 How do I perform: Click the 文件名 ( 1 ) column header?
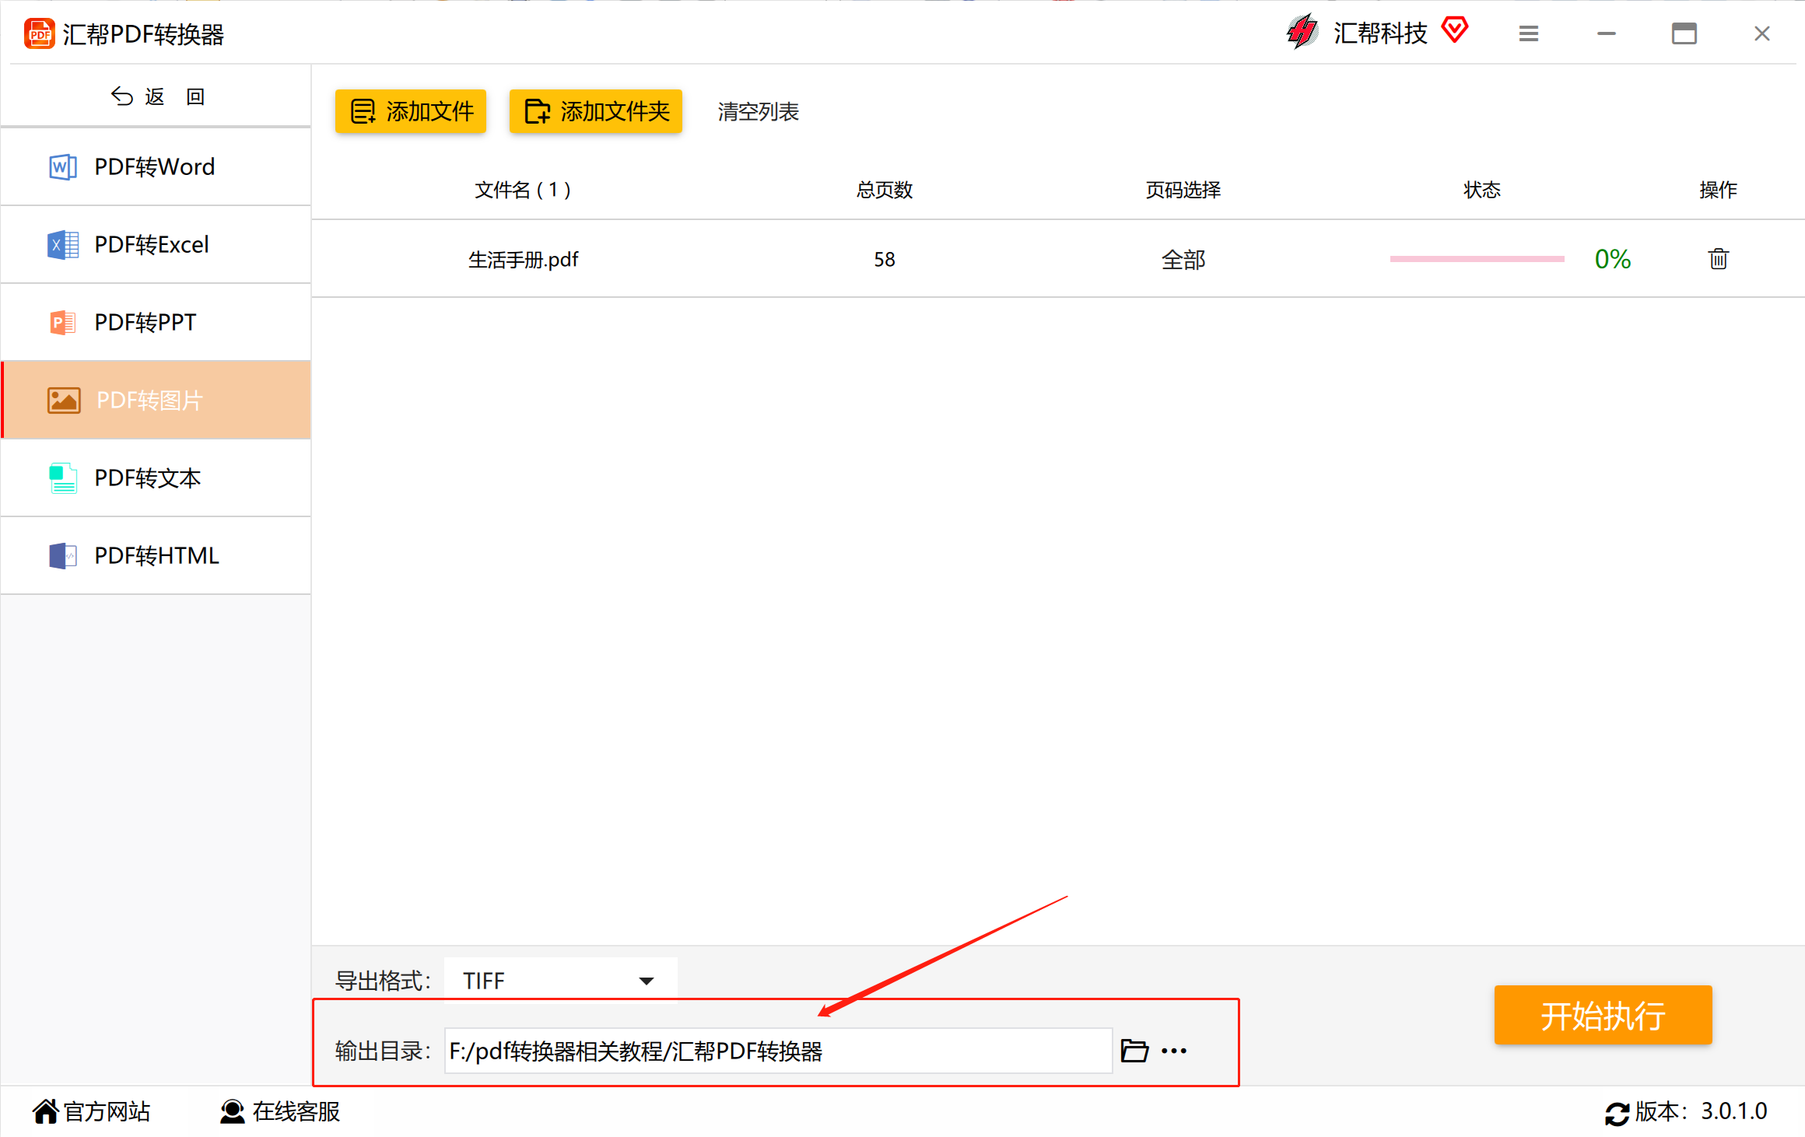point(523,190)
